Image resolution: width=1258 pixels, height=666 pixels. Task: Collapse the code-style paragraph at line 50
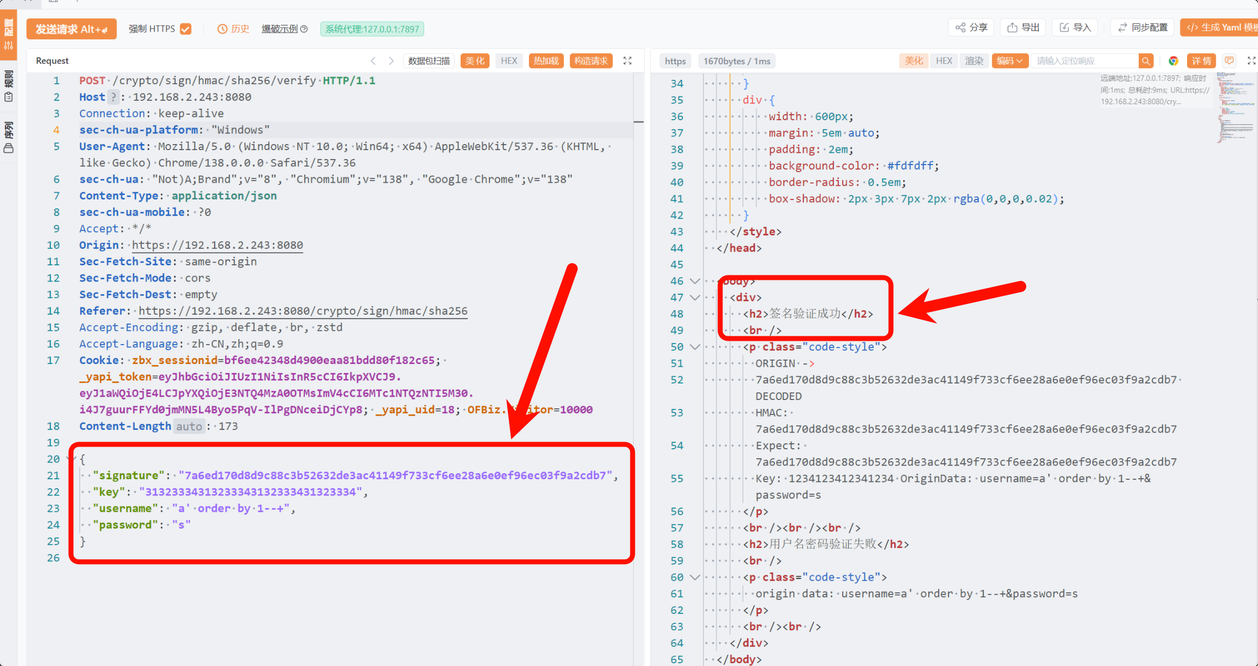click(x=695, y=347)
